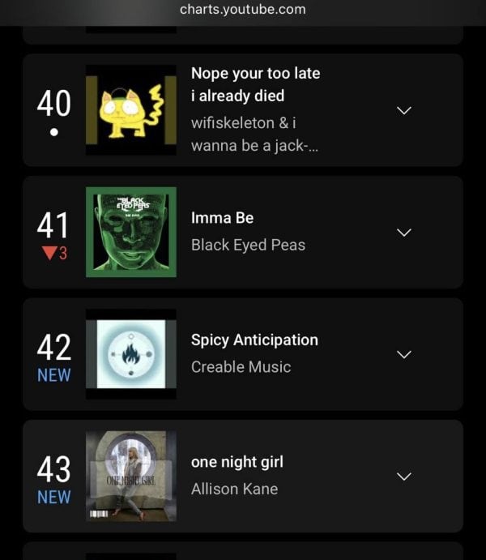This screenshot has width=486, height=560.
Task: Click the Nope your too late title
Action: tap(255, 84)
